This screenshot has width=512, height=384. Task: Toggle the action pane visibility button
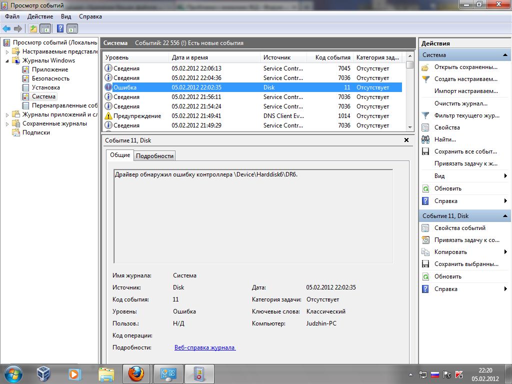72,28
